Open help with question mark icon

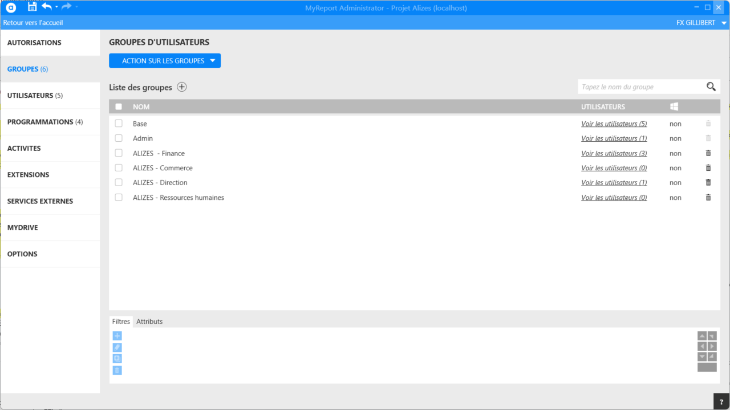721,401
